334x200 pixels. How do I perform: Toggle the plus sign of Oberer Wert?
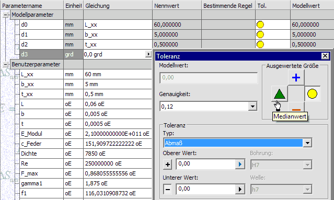(168, 164)
